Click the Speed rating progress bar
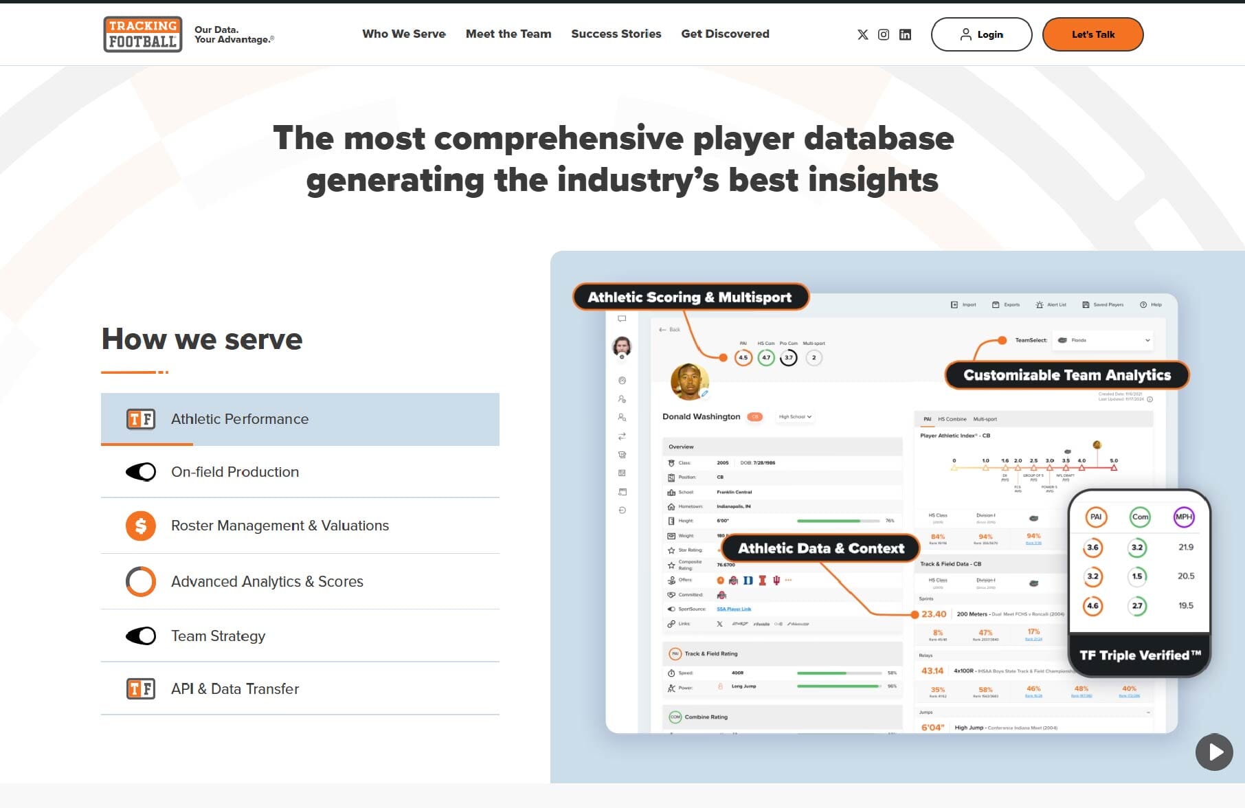Image resolution: width=1245 pixels, height=808 pixels. [838, 673]
